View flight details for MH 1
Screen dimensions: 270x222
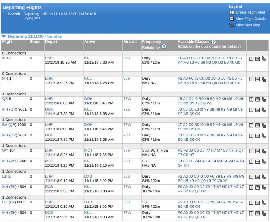tap(257, 79)
